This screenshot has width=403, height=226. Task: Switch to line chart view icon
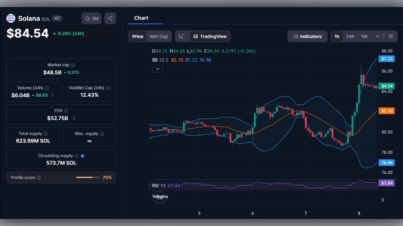[x=182, y=36]
